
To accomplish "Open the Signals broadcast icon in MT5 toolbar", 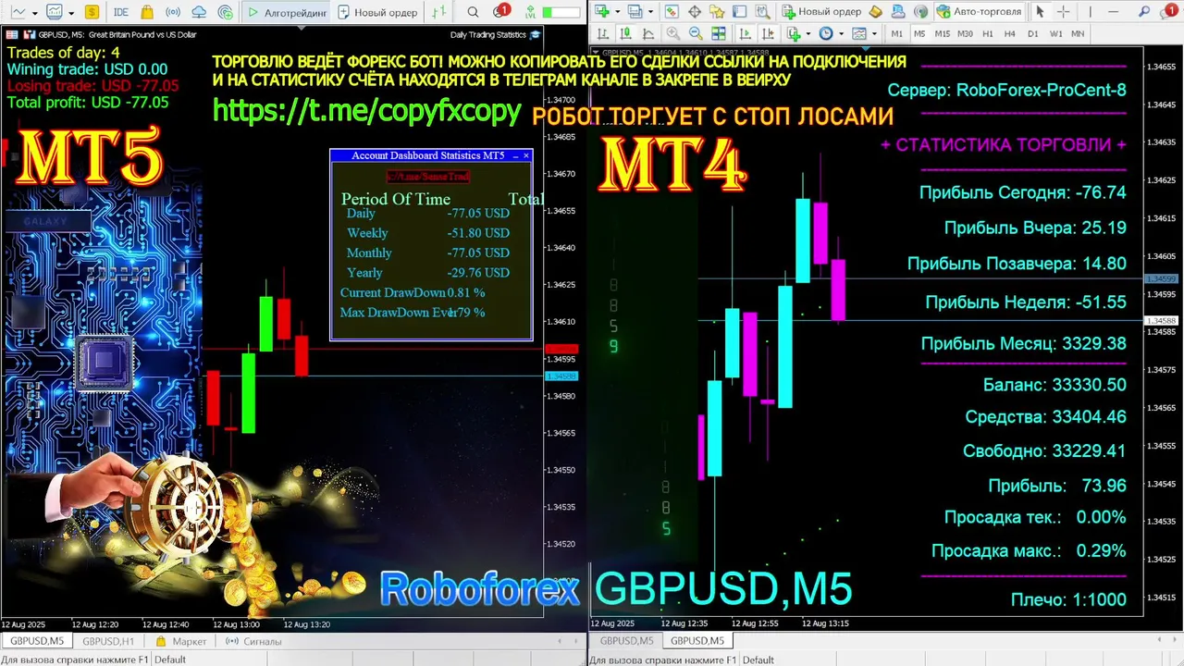I will pyautogui.click(x=173, y=12).
